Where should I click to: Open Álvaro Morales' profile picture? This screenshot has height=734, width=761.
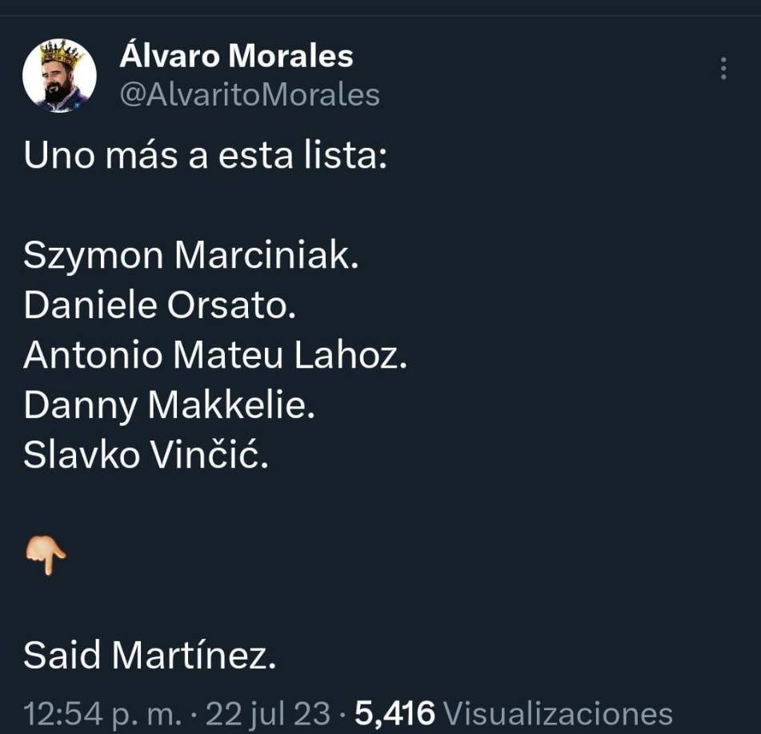coord(59,76)
